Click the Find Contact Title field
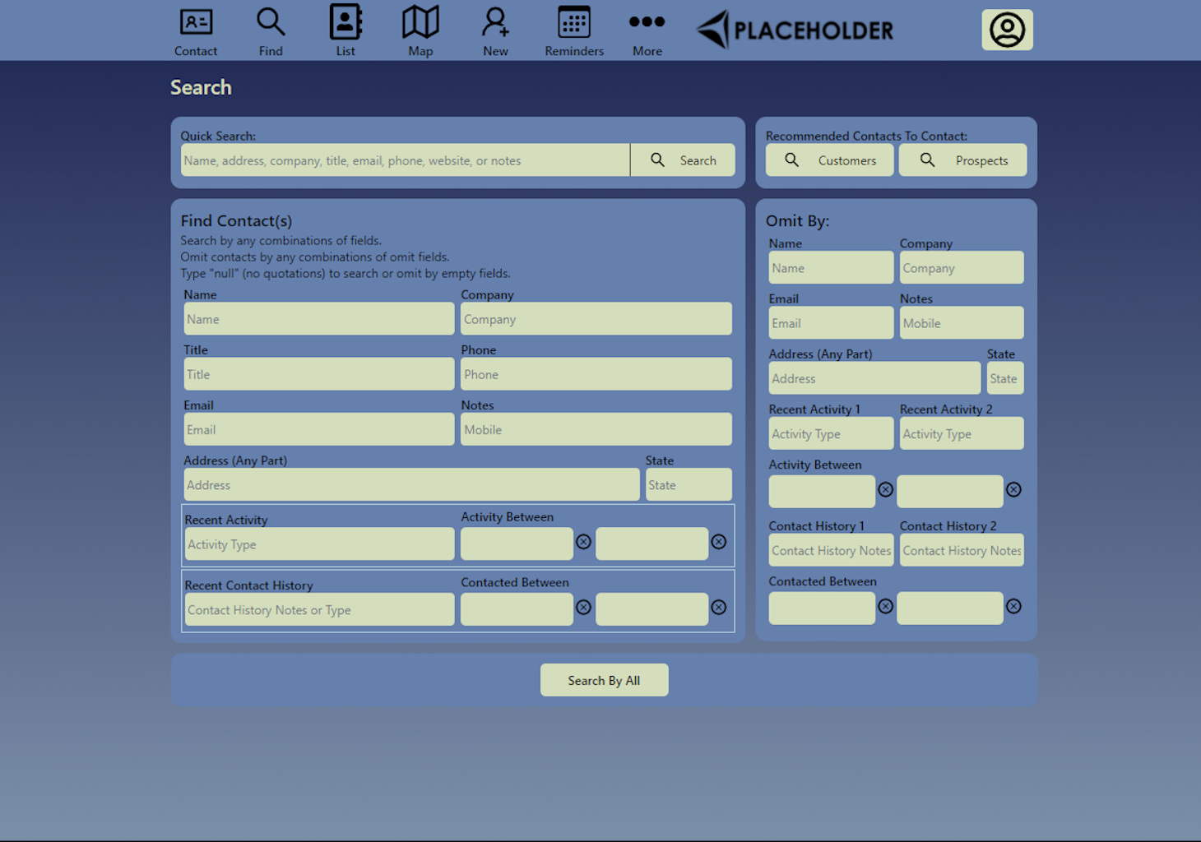Image resolution: width=1201 pixels, height=842 pixels. point(319,374)
